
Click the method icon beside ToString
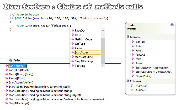coord(72,66)
